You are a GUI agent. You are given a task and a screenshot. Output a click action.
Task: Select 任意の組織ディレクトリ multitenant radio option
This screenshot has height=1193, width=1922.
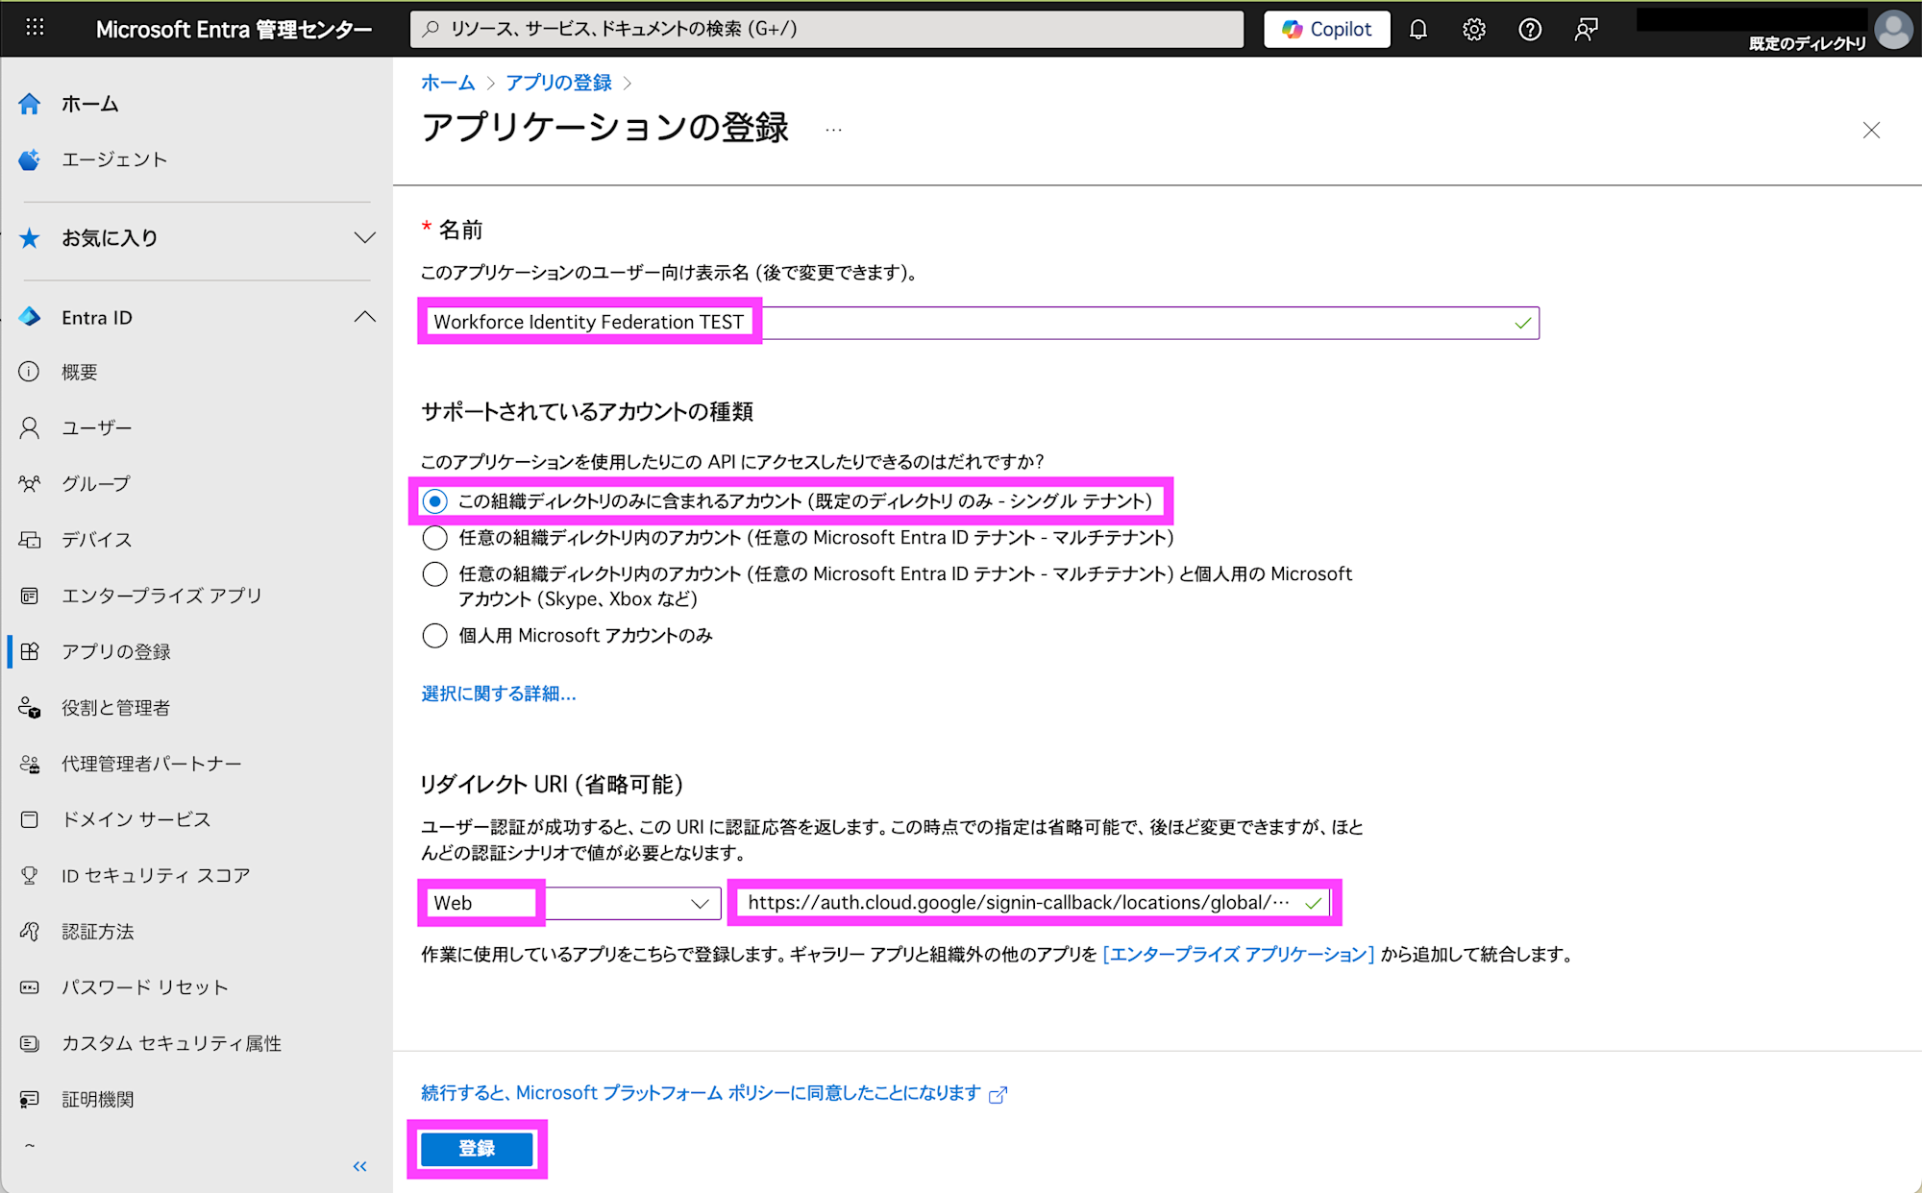click(x=435, y=538)
